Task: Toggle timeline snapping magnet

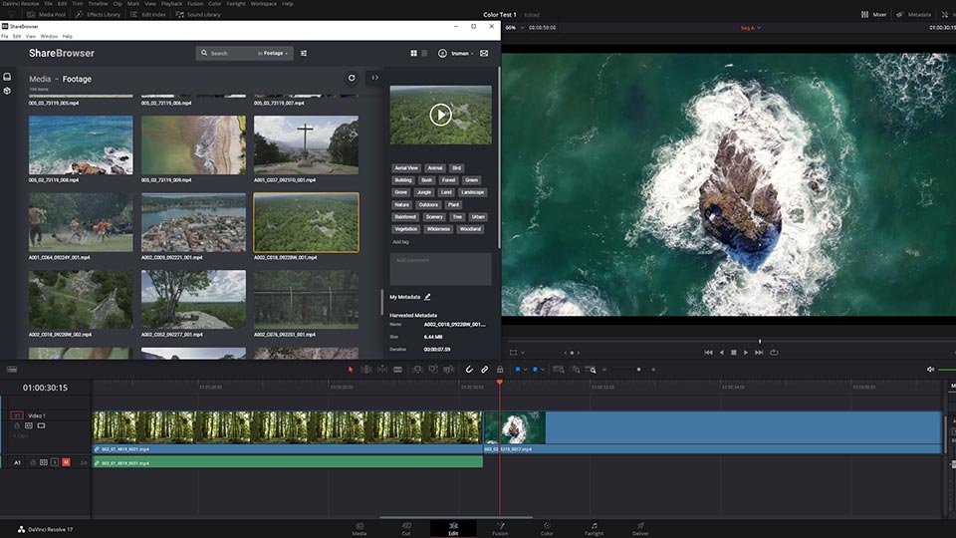Action: point(469,369)
